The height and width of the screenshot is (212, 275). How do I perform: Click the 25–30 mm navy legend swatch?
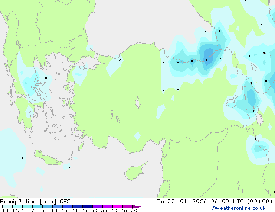point(88,206)
